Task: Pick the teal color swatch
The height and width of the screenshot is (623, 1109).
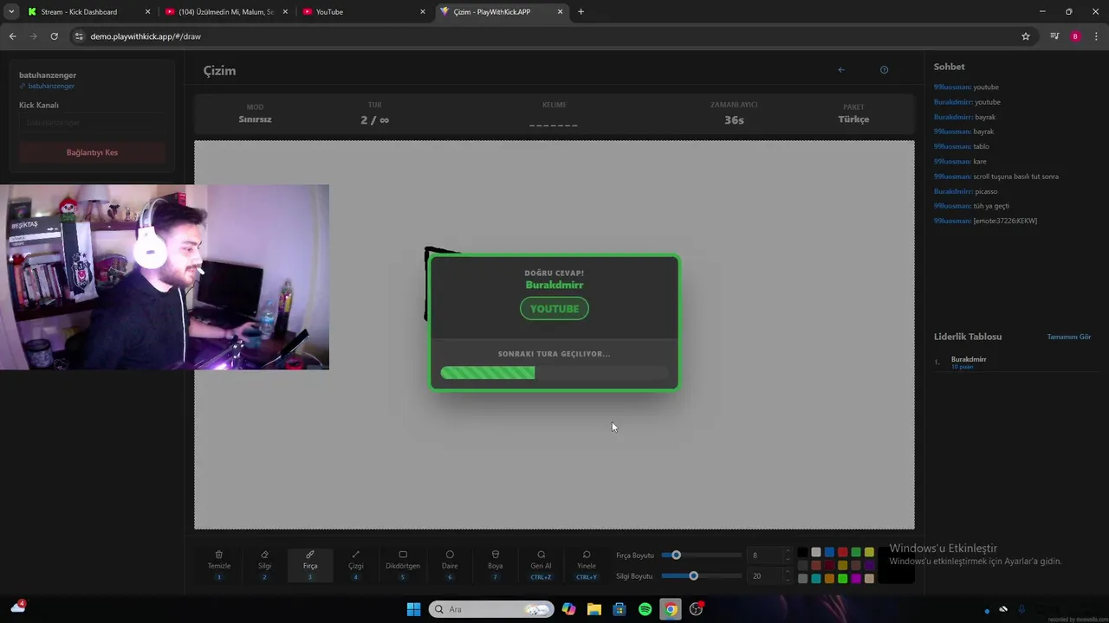Action: (816, 578)
